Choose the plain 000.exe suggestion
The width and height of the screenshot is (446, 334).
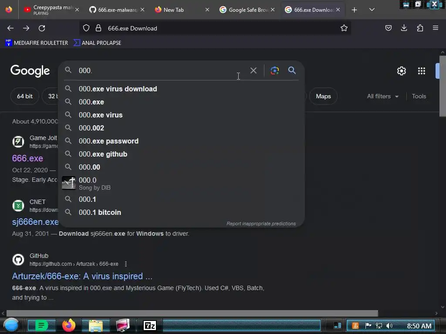(x=182, y=102)
